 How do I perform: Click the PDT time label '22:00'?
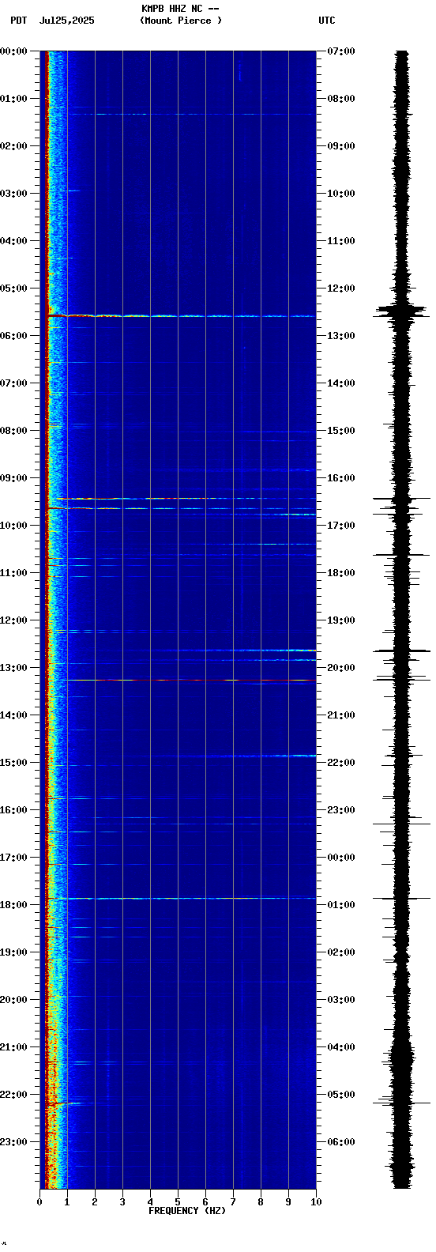tap(13, 1095)
